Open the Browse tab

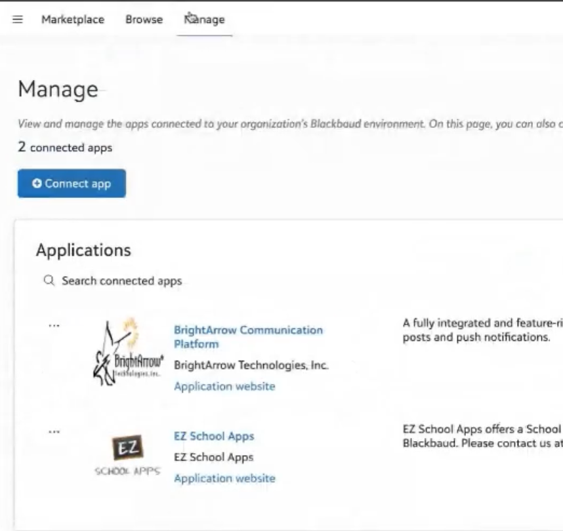click(x=144, y=20)
